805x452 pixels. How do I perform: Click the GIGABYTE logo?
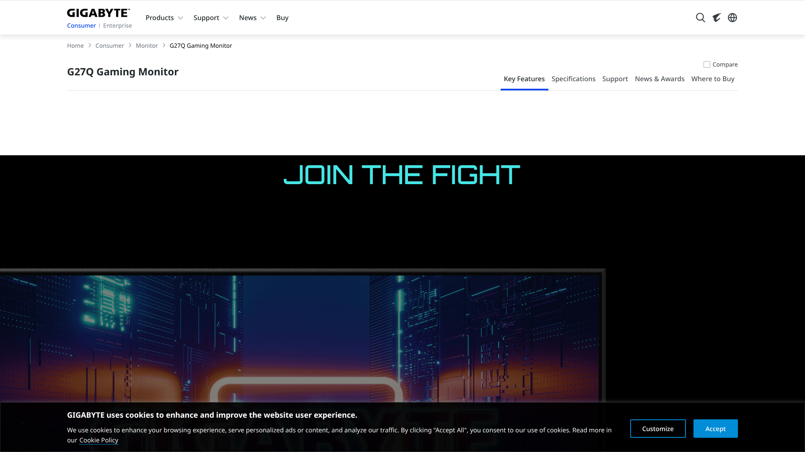99,13
